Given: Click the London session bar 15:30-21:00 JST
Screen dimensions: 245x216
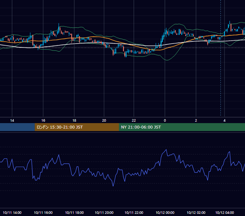Looking at the screenshot, I should click(77, 127).
